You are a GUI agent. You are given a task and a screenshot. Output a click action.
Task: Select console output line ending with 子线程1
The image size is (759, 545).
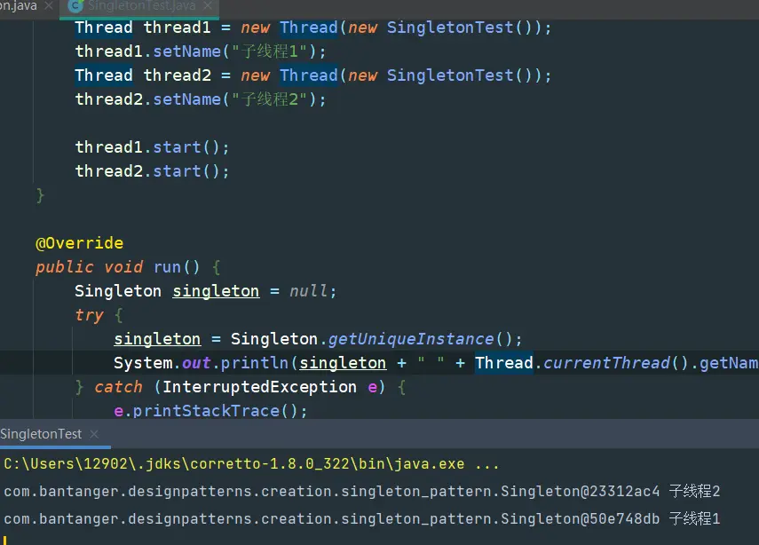tap(362, 519)
